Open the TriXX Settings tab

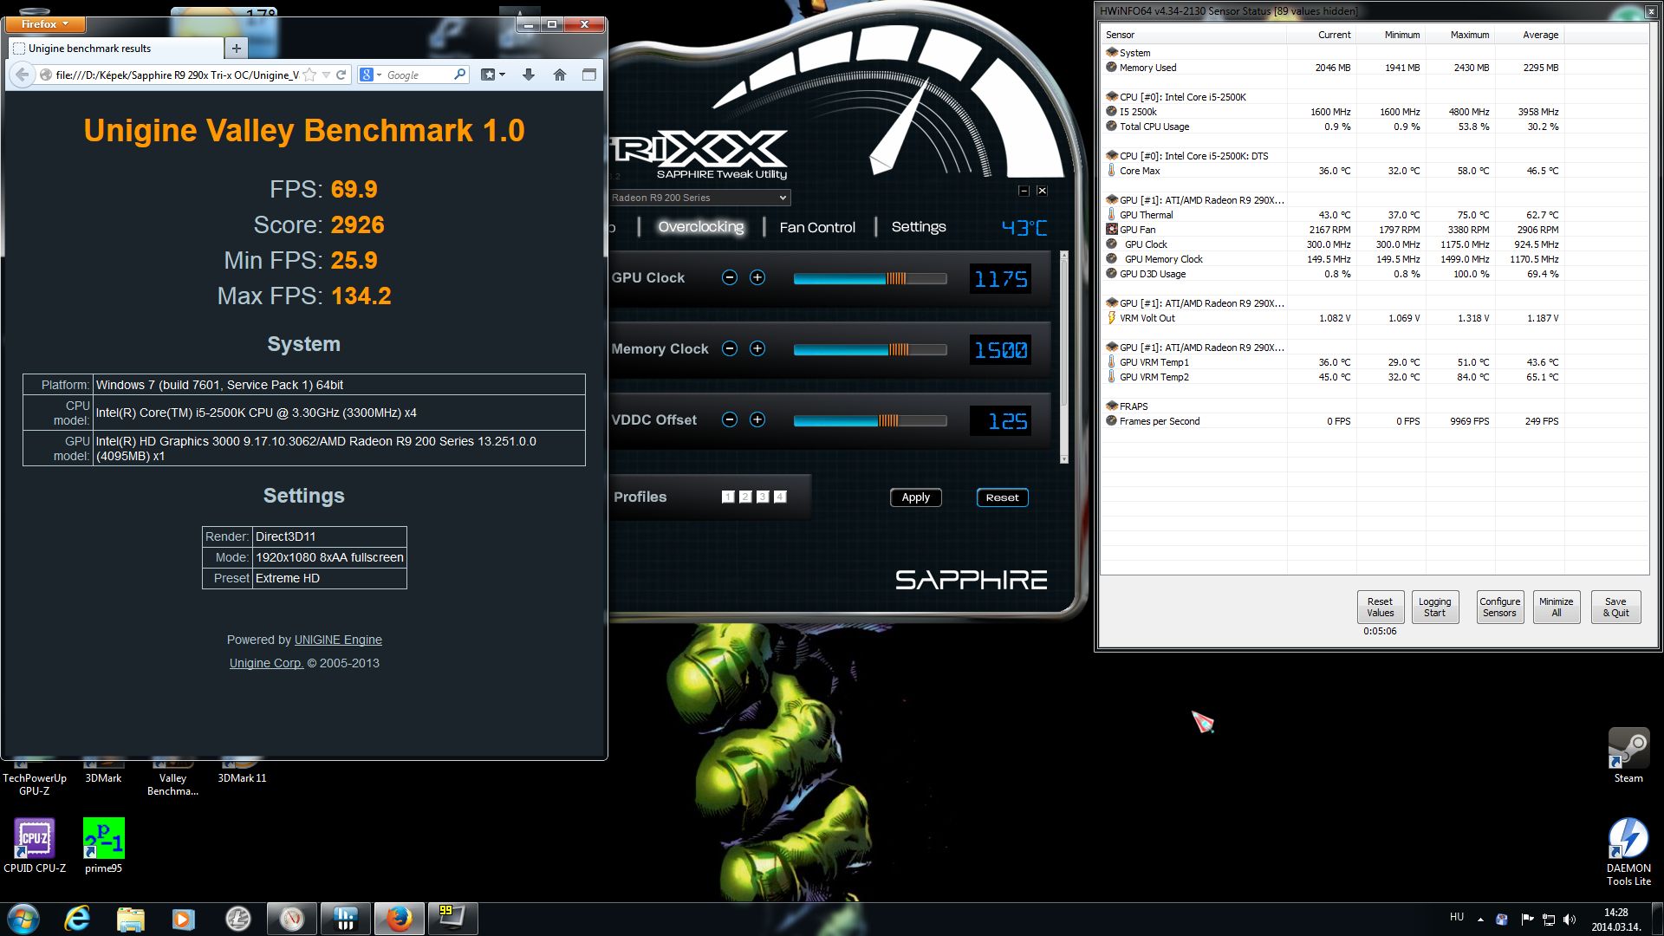(x=918, y=227)
